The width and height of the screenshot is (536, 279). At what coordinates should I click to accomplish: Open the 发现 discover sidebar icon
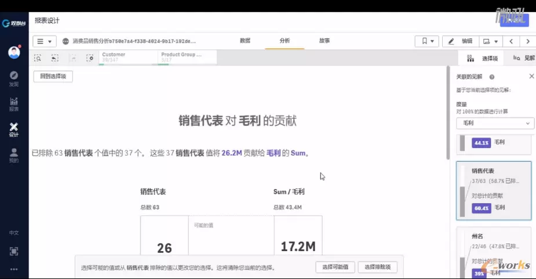tap(14, 78)
